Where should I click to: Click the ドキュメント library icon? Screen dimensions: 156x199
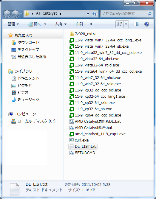[x=14, y=78]
